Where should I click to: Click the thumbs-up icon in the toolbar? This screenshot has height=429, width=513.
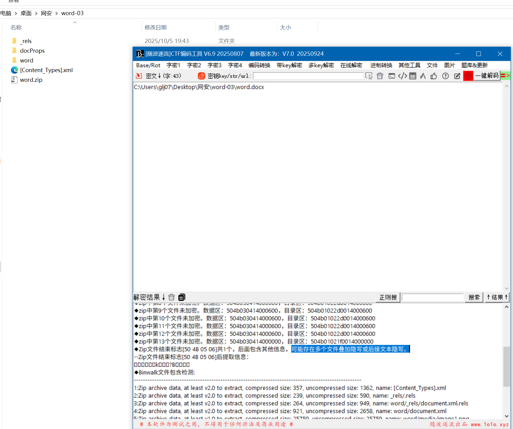(434, 76)
